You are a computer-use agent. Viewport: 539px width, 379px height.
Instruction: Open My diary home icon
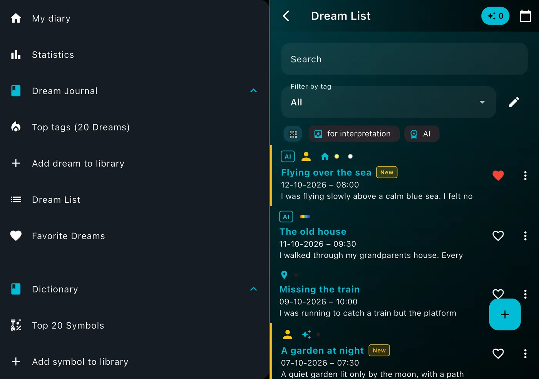pos(16,18)
